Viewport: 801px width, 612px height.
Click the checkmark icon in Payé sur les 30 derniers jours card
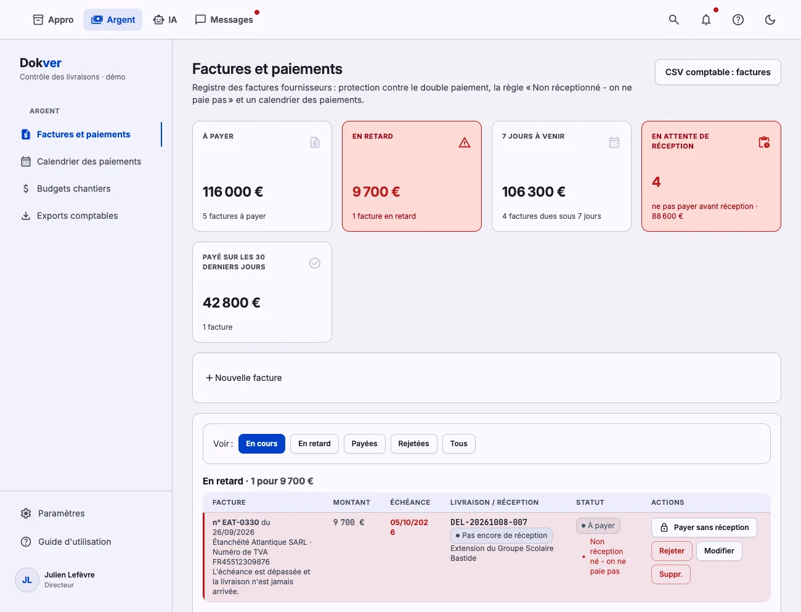pos(315,263)
